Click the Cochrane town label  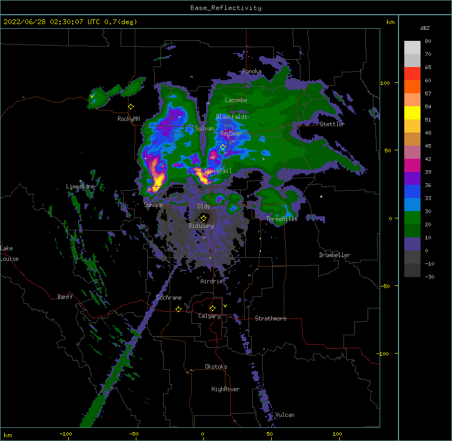(169, 297)
